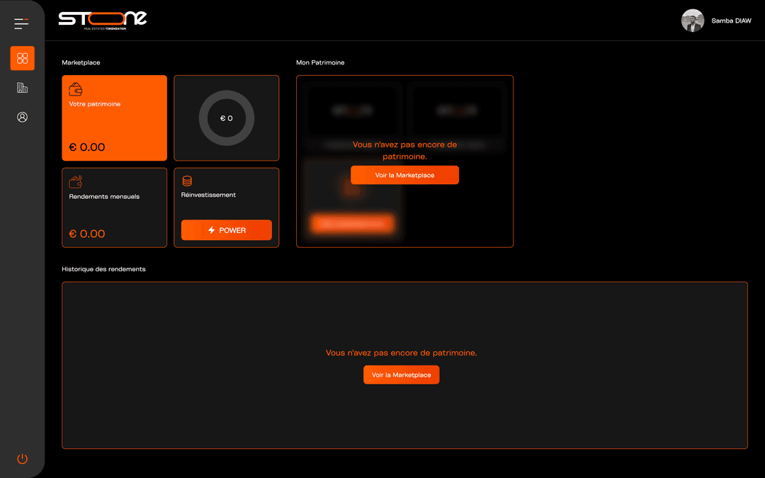Open the profile icon in the sidebar
The image size is (765, 478).
click(x=22, y=117)
